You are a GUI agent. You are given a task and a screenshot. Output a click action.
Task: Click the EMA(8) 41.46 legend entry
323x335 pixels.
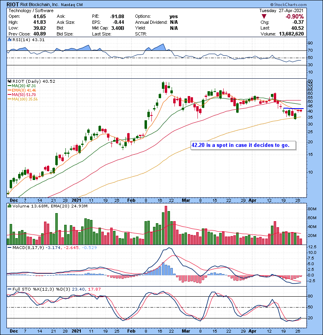coord(22,90)
